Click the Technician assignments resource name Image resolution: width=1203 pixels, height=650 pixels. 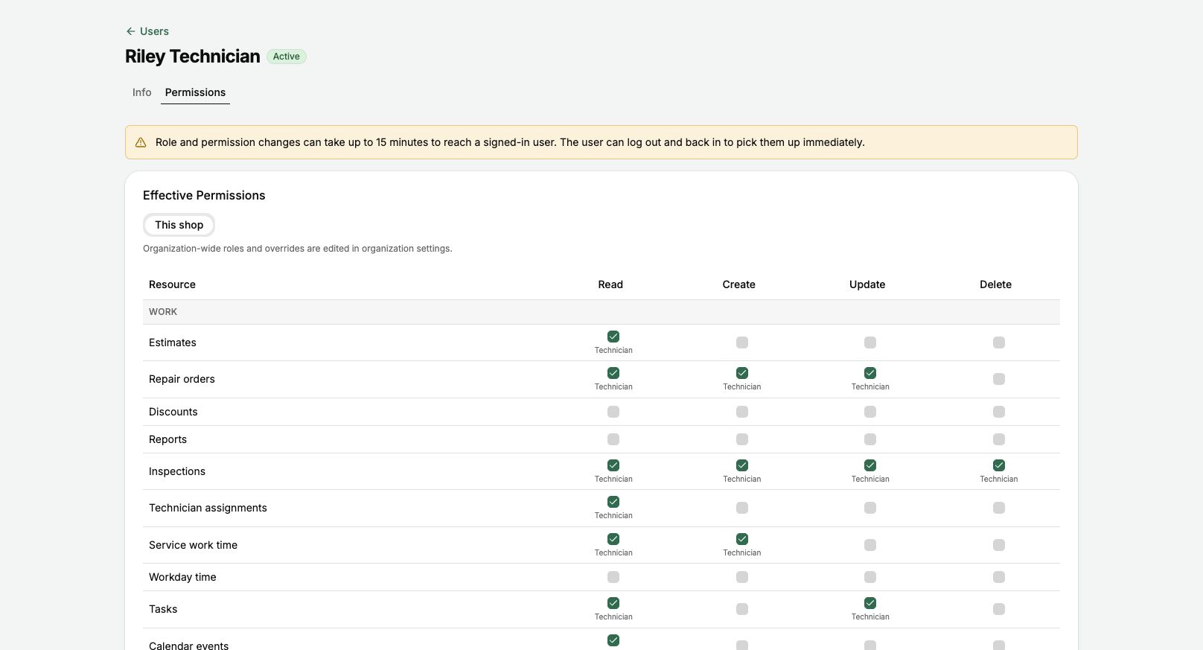(x=208, y=508)
